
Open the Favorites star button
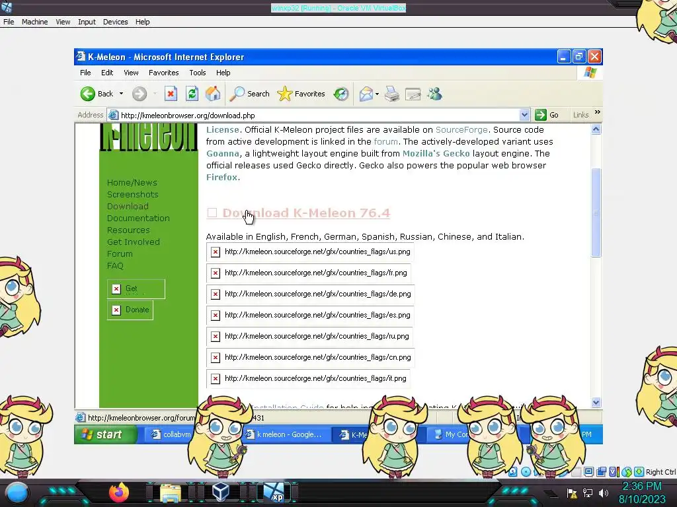[301, 94]
